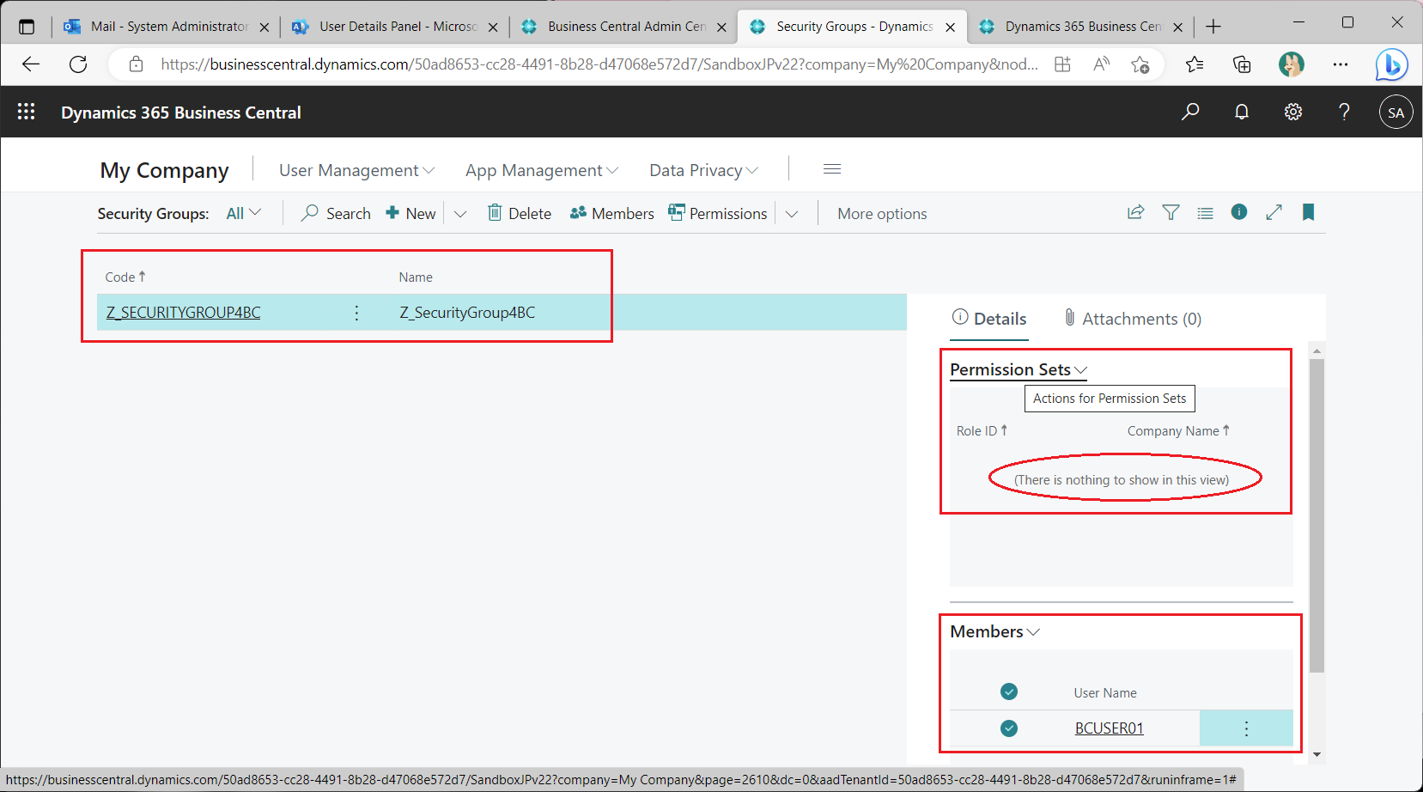Open the User Management menu
Screen dimensions: 1423x792
coord(355,169)
